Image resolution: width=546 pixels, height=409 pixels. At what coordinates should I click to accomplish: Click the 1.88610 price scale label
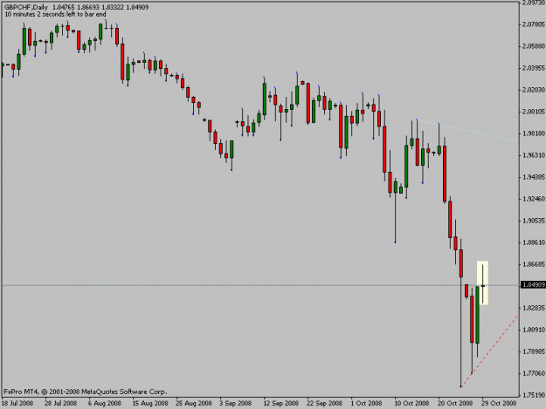534,242
